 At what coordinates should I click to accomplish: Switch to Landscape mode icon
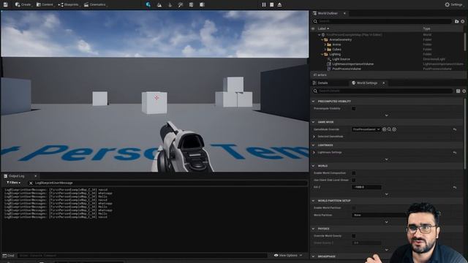tap(159, 4)
